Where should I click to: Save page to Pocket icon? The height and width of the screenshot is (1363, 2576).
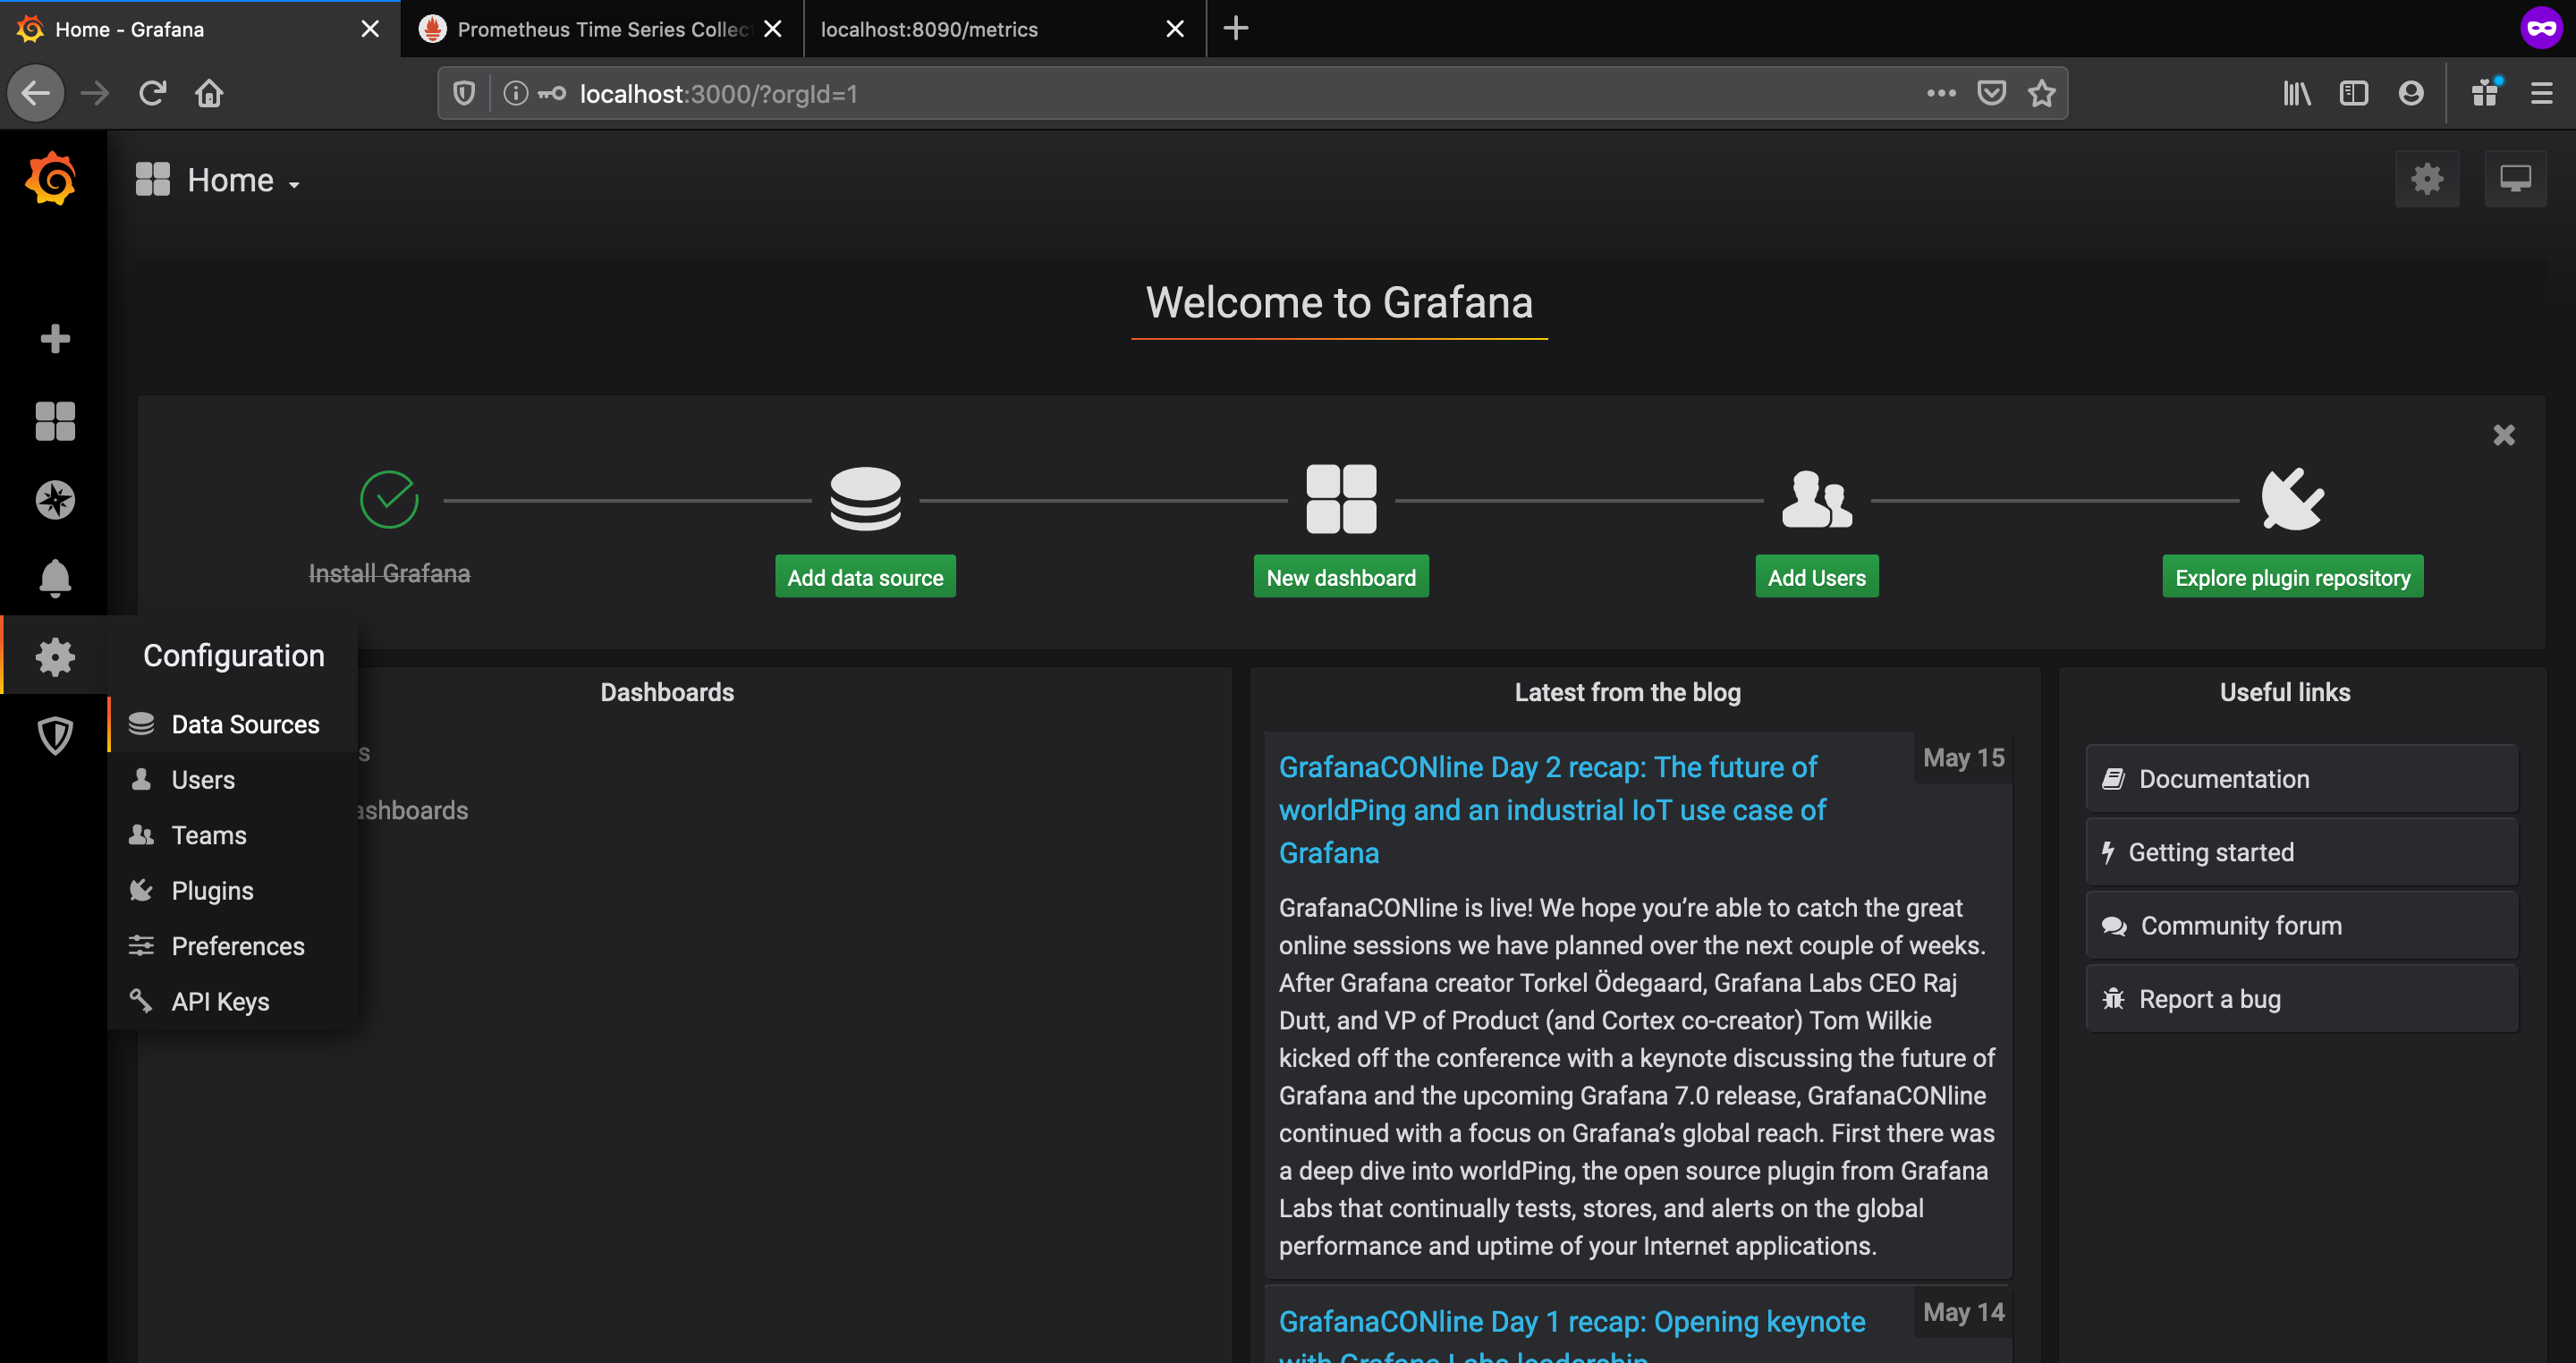(1992, 93)
